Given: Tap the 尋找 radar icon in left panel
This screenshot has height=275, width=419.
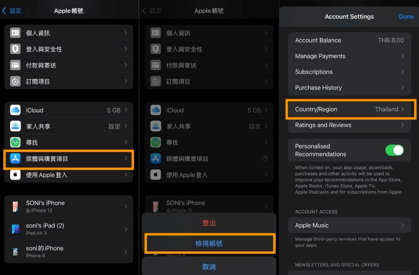Looking at the screenshot, I should [15, 142].
